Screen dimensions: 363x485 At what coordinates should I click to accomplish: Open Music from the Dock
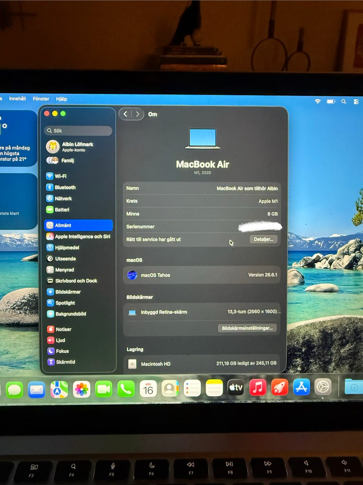coord(258,388)
